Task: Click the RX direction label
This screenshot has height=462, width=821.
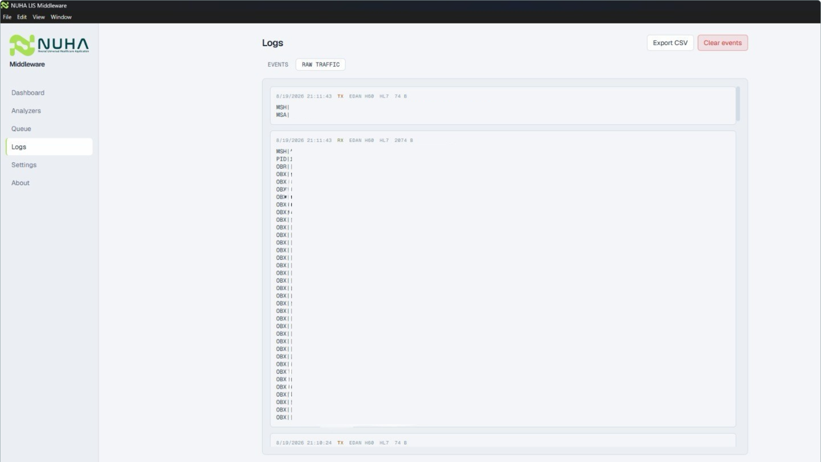Action: coord(340,140)
